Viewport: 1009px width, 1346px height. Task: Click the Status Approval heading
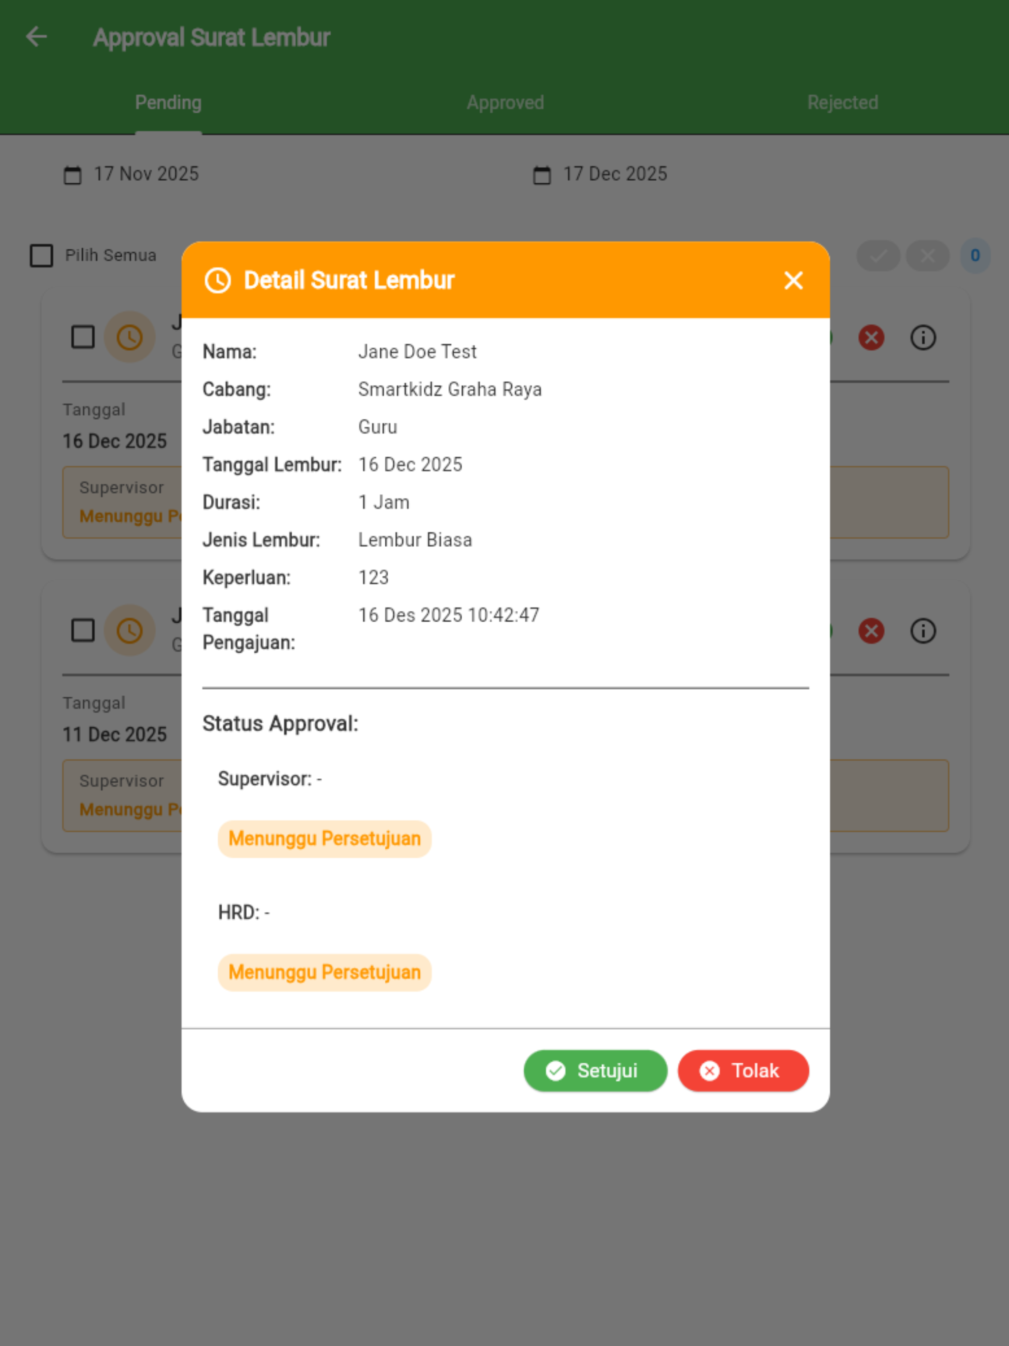[280, 724]
